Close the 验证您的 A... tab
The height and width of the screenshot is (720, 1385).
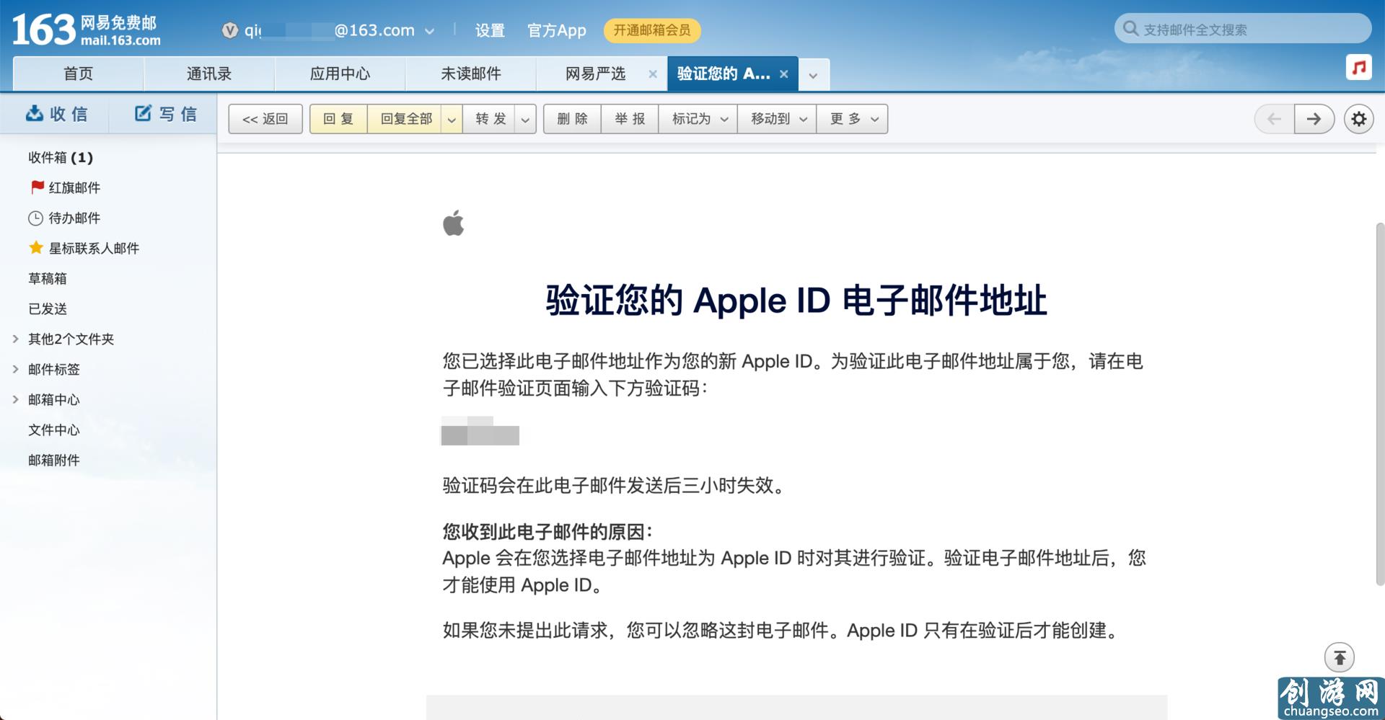coord(784,74)
